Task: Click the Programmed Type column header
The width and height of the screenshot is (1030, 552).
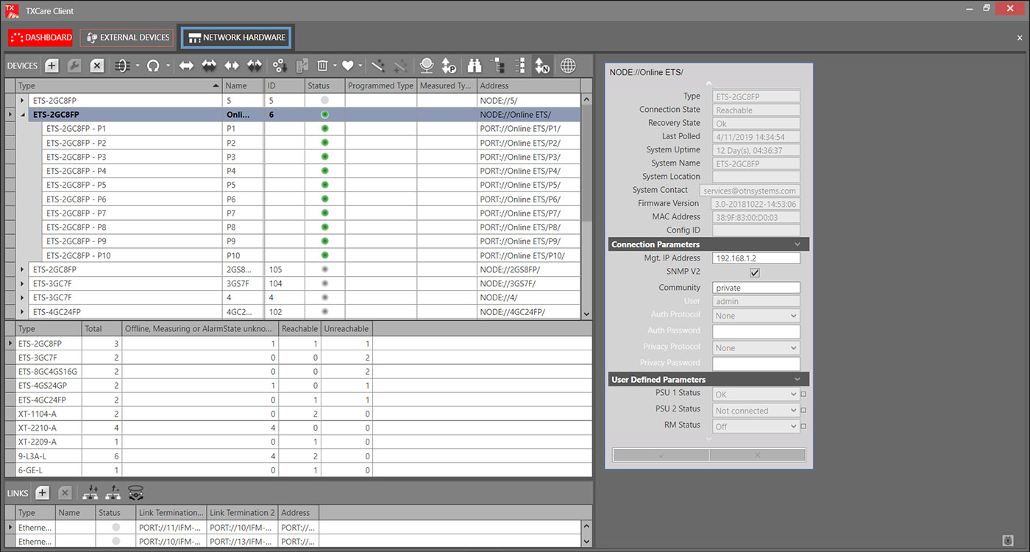Action: (380, 86)
